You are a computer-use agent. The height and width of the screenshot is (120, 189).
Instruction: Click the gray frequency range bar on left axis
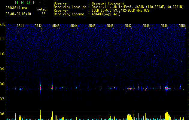point(6,85)
